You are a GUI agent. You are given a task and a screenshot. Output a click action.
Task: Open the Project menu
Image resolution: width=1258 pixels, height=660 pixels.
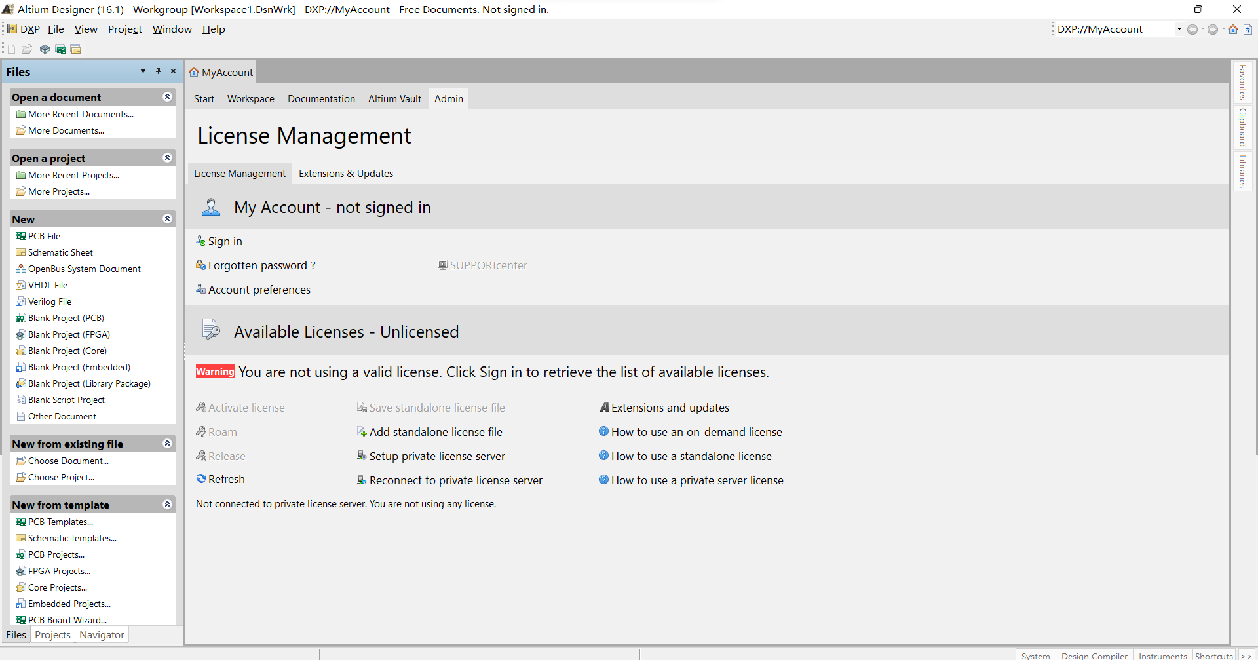click(x=125, y=29)
